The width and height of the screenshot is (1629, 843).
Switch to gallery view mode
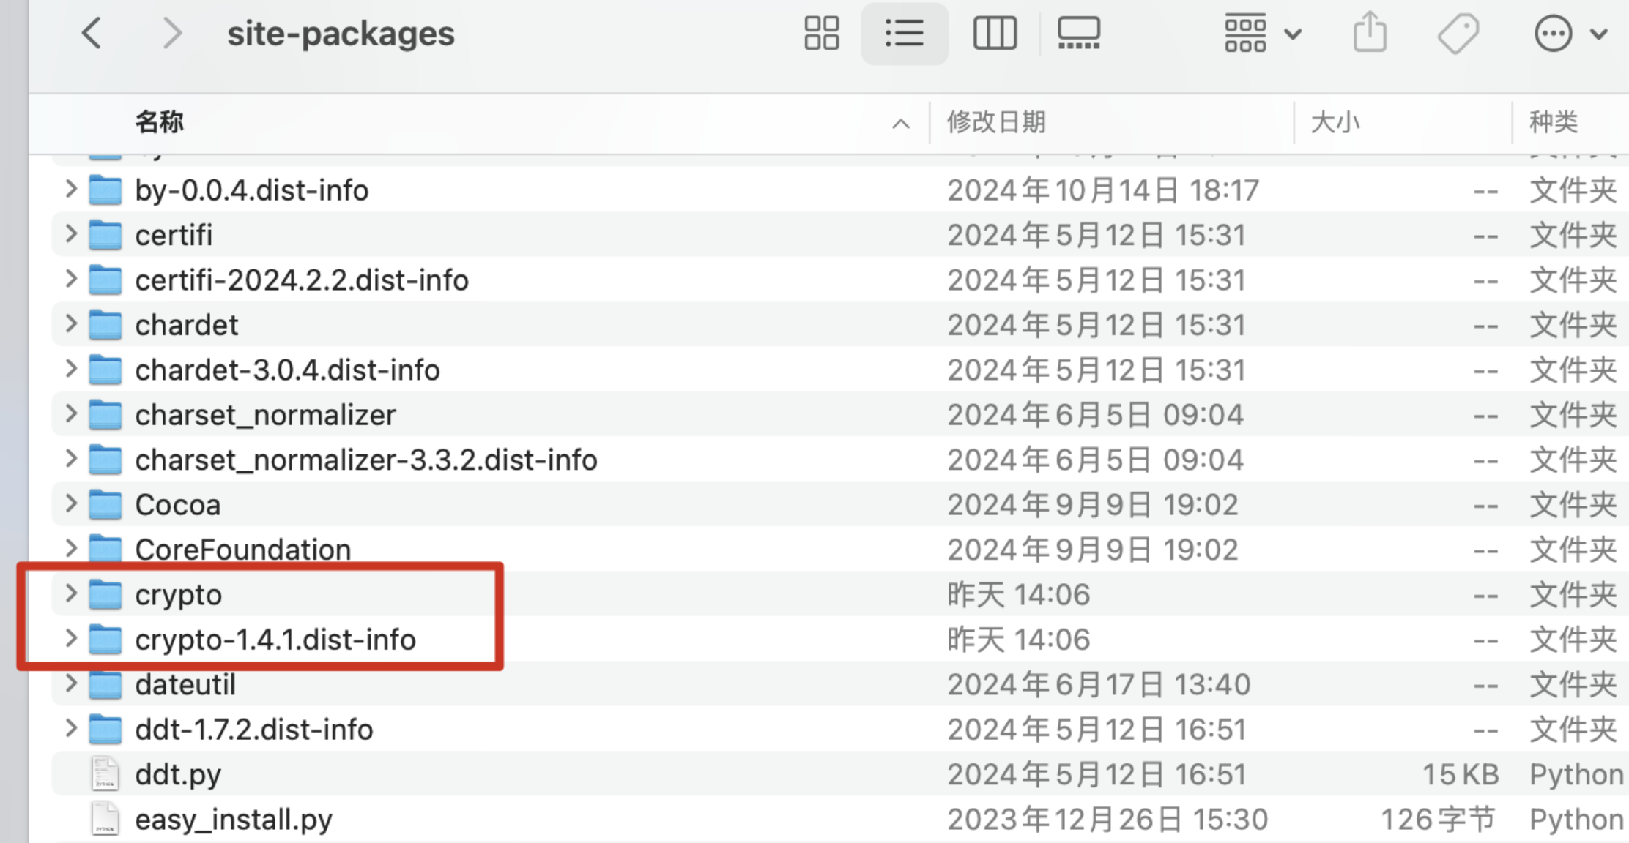tap(1078, 33)
